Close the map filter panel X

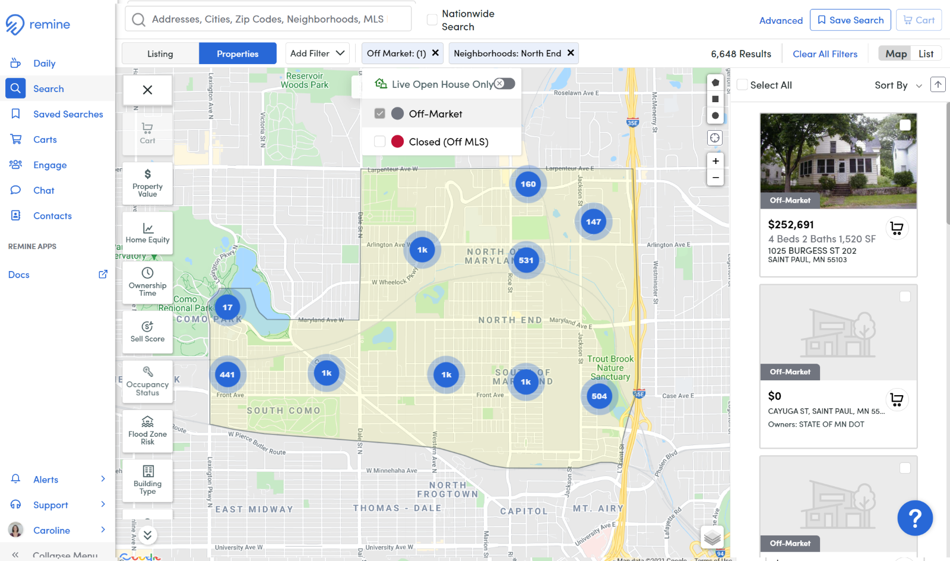point(147,90)
